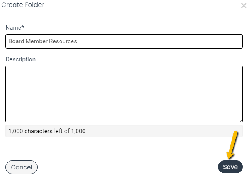249x179 pixels.
Task: Click the X icon beside Create Folder header
Action: click(244, 6)
